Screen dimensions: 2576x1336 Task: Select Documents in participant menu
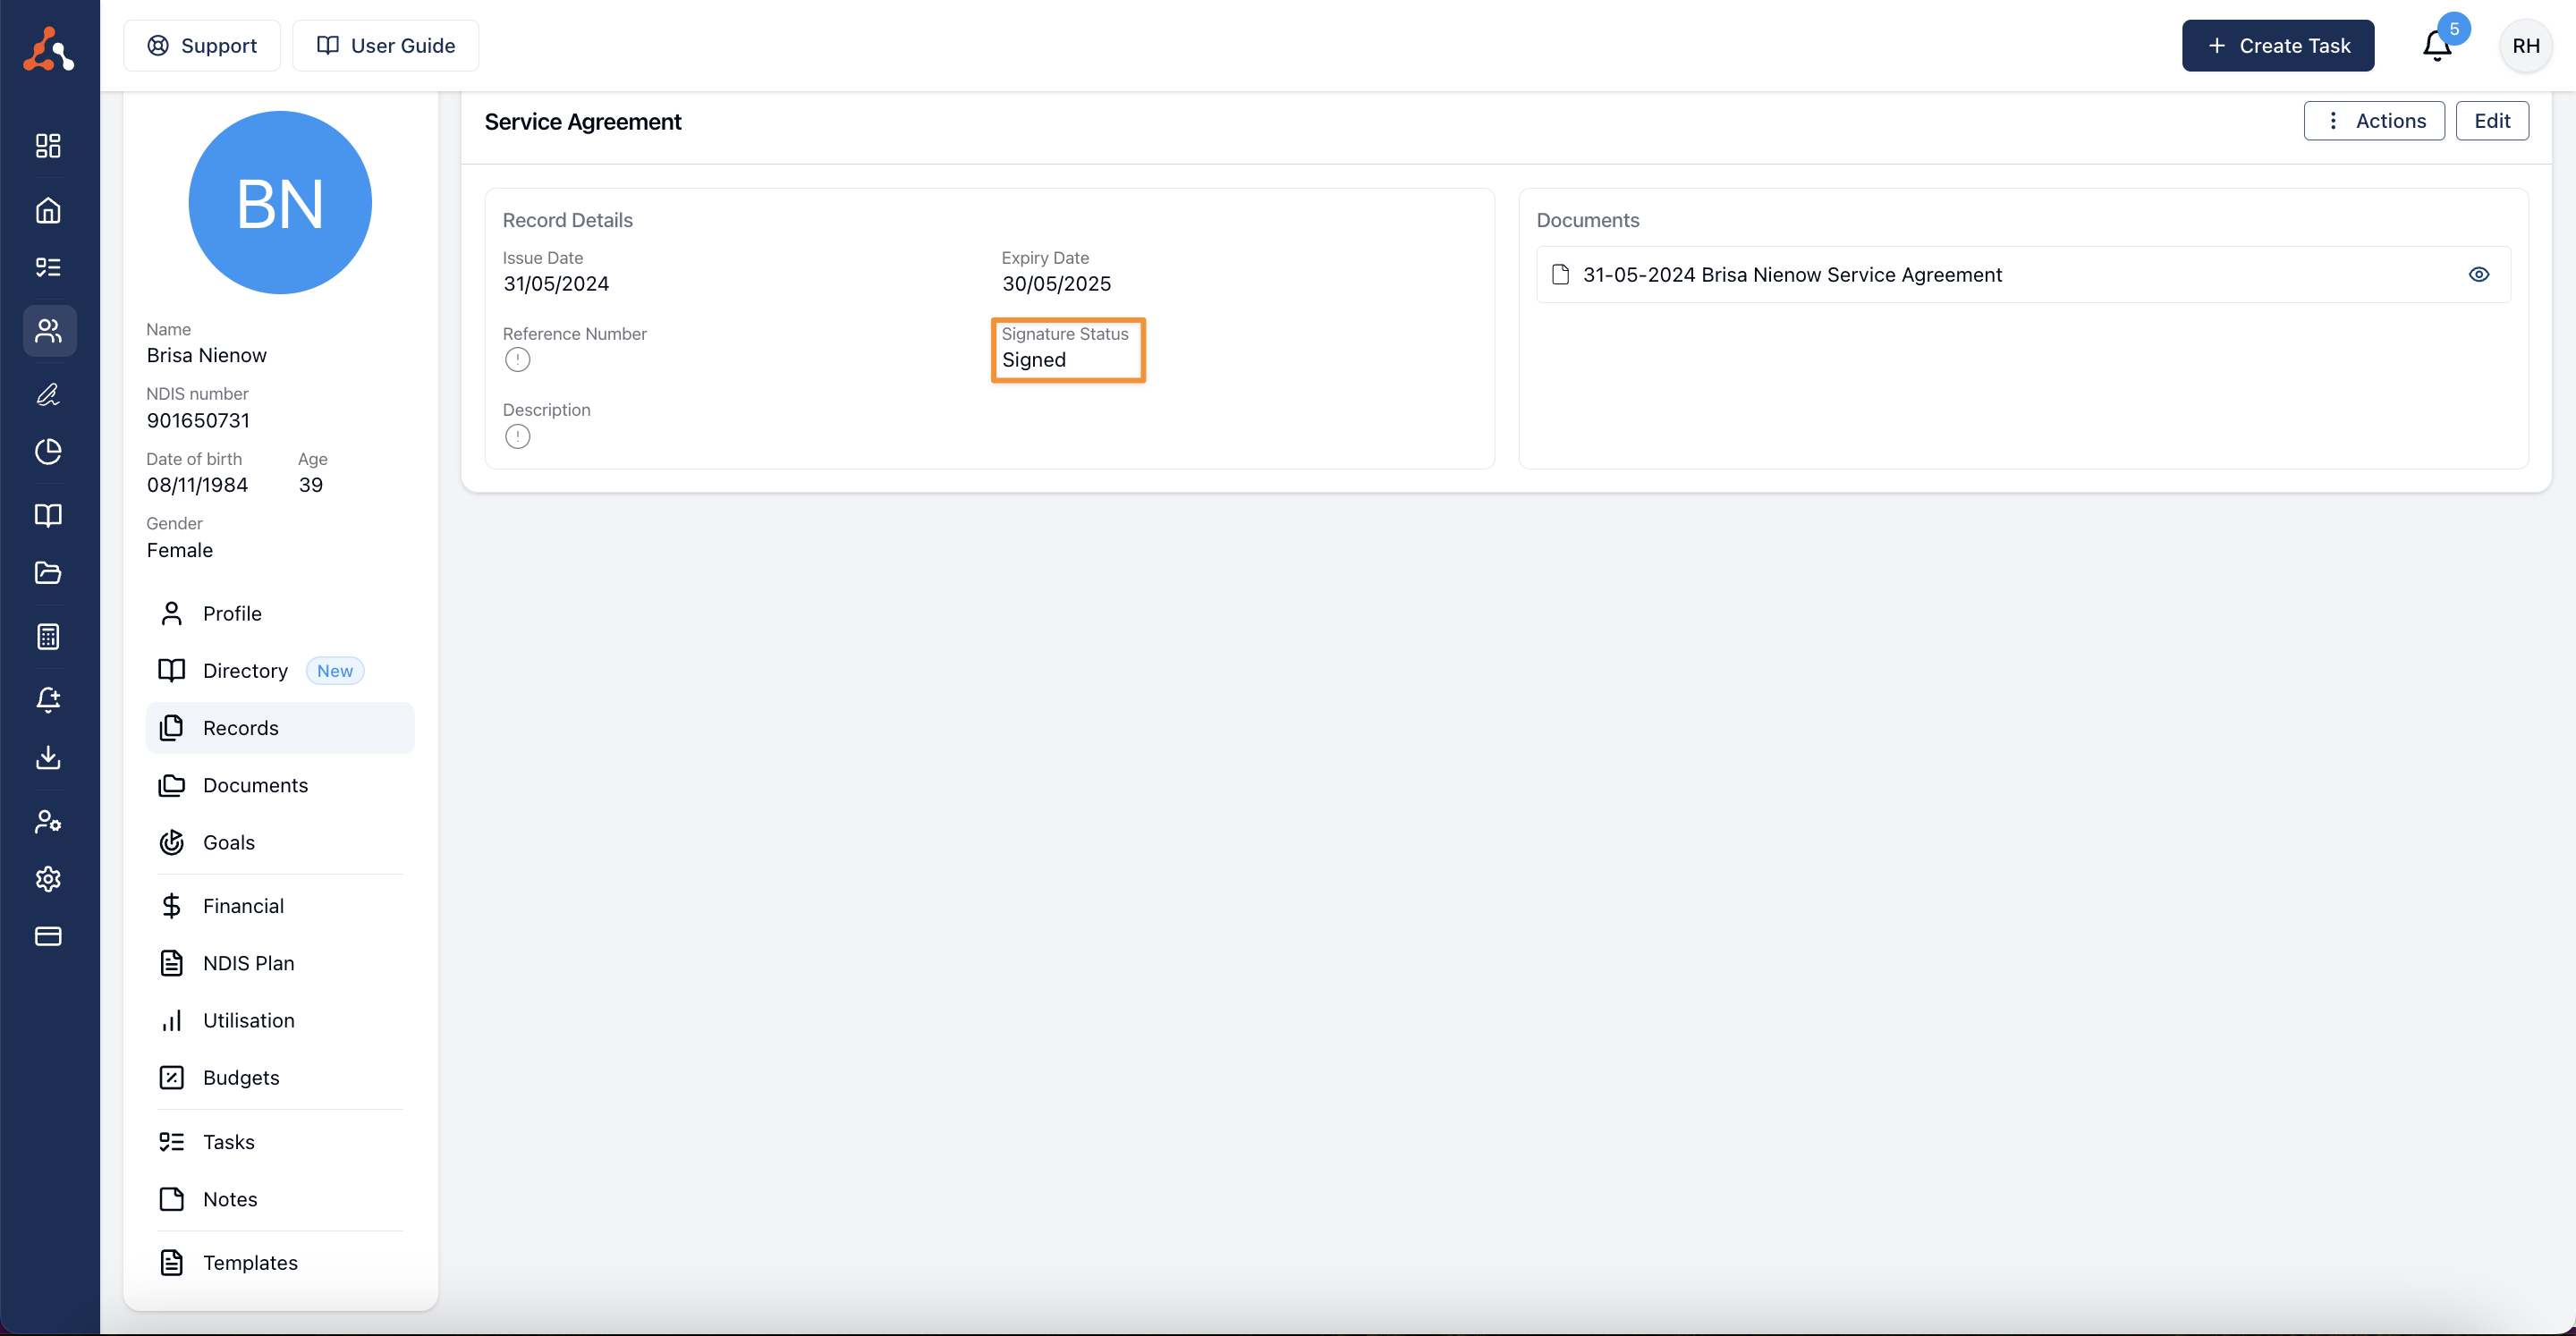click(280, 786)
